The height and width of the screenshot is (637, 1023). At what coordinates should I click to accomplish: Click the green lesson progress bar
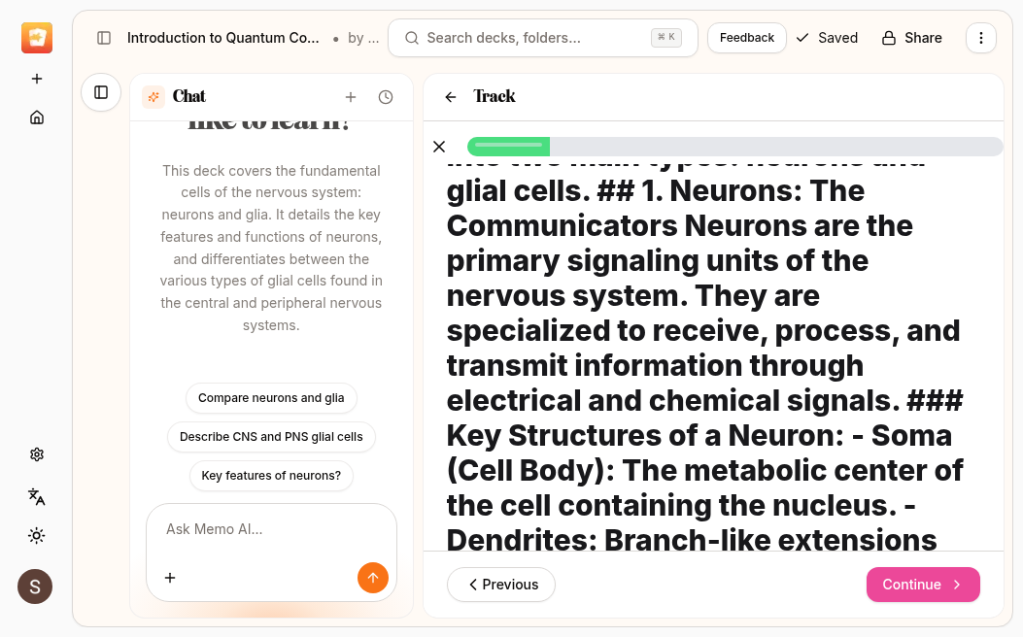click(x=734, y=147)
